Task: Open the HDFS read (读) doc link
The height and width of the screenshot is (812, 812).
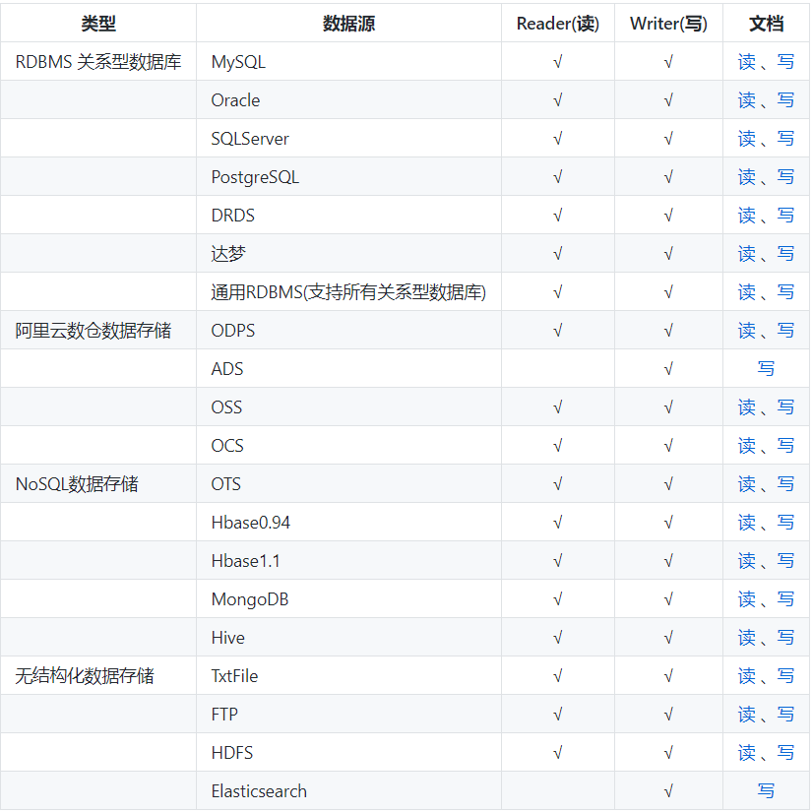Action: pyautogui.click(x=746, y=752)
